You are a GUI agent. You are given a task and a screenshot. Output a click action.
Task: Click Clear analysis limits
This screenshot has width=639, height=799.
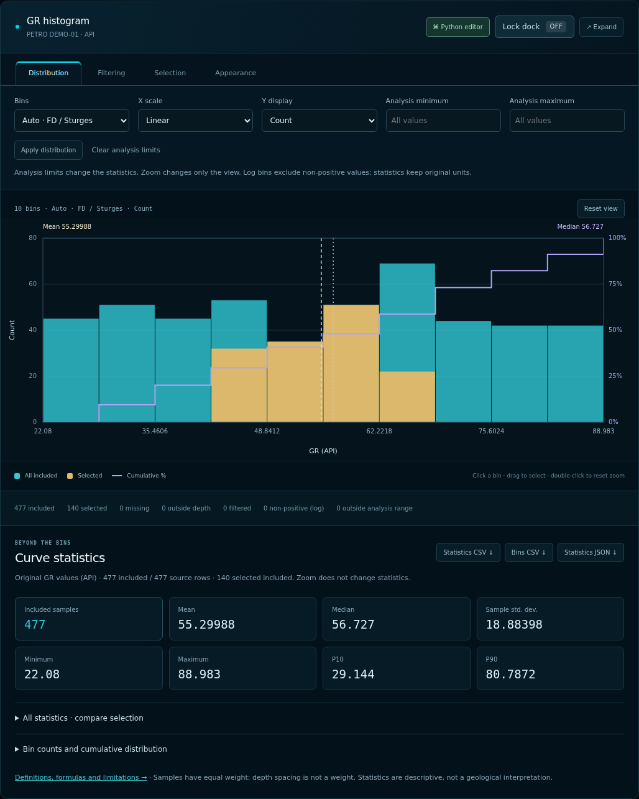pos(126,150)
